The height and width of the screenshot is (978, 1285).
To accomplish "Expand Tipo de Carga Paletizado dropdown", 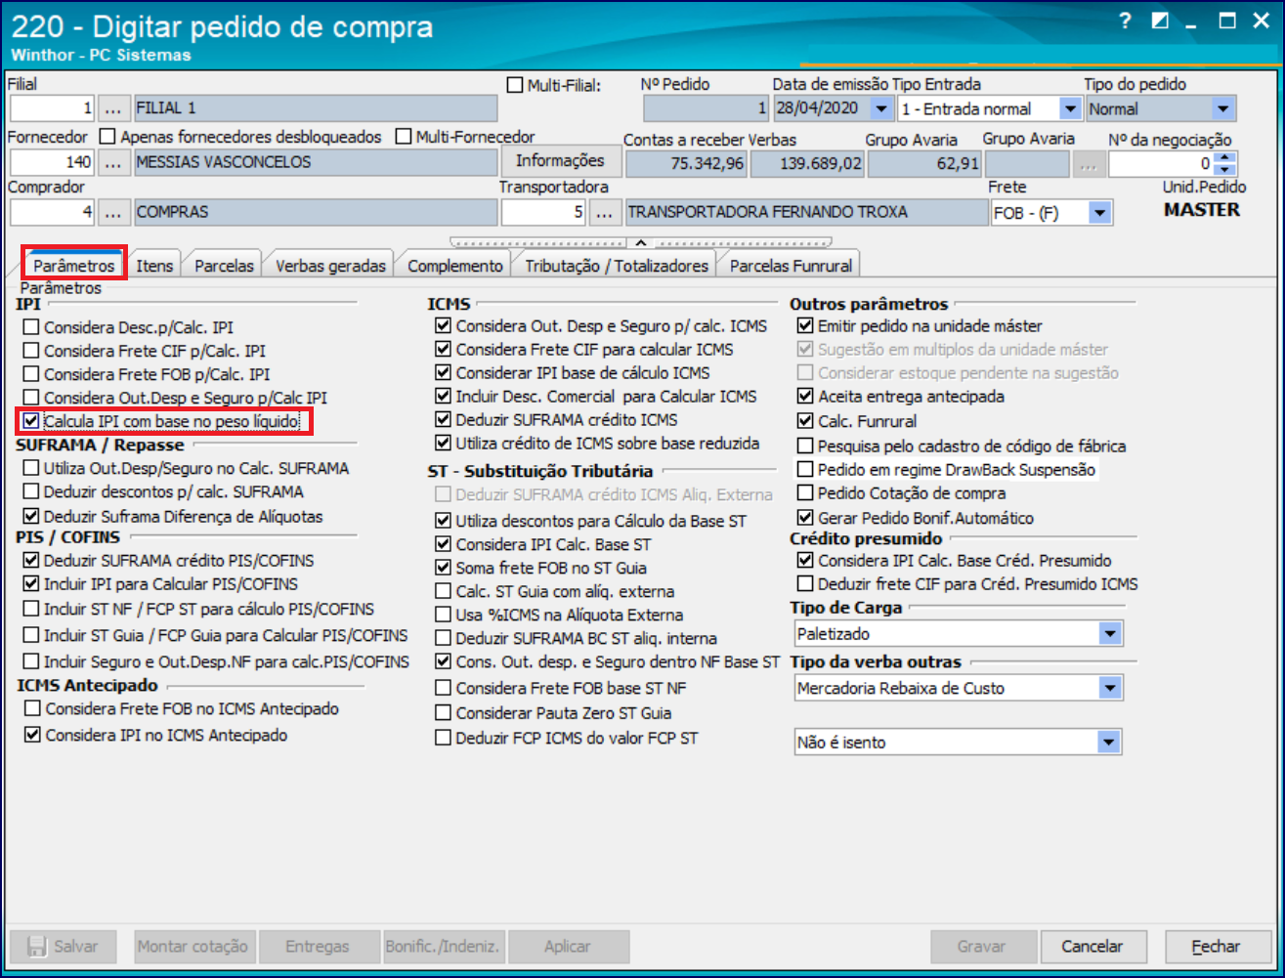I will point(1109,634).
